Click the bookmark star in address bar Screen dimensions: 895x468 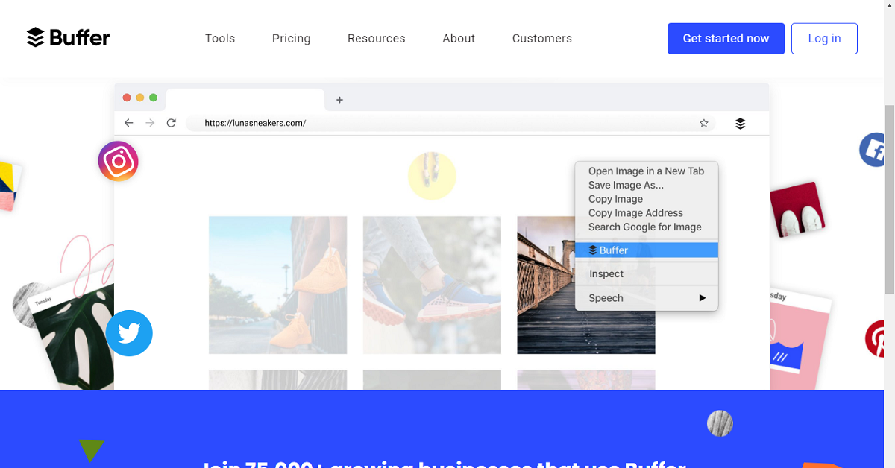(703, 124)
